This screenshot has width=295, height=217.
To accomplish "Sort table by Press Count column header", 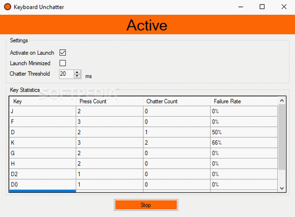I will coord(110,101).
